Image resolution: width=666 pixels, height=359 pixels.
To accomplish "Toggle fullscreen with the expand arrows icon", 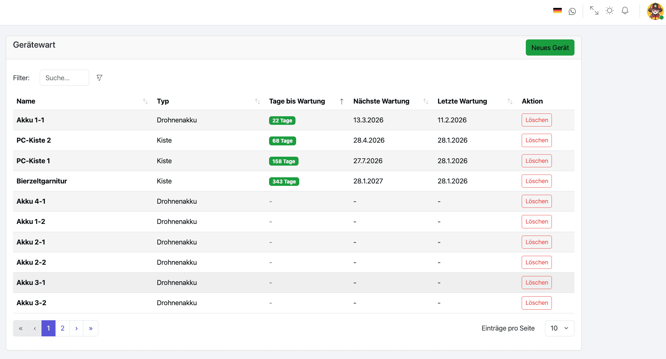I will pos(594,11).
